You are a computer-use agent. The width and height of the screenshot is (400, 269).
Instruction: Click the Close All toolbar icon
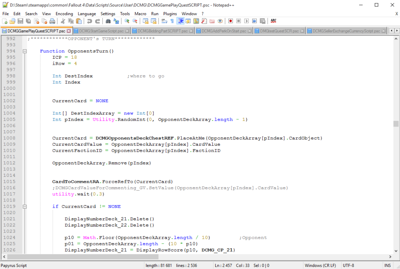pyautogui.click(x=44, y=21)
